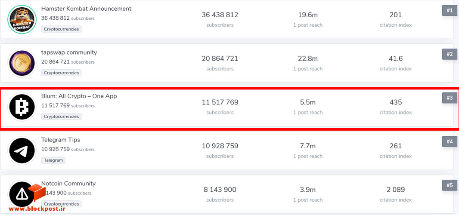The height and width of the screenshot is (215, 459).
Task: Open the Hamster Kombat channel avatar
Action: (22, 20)
